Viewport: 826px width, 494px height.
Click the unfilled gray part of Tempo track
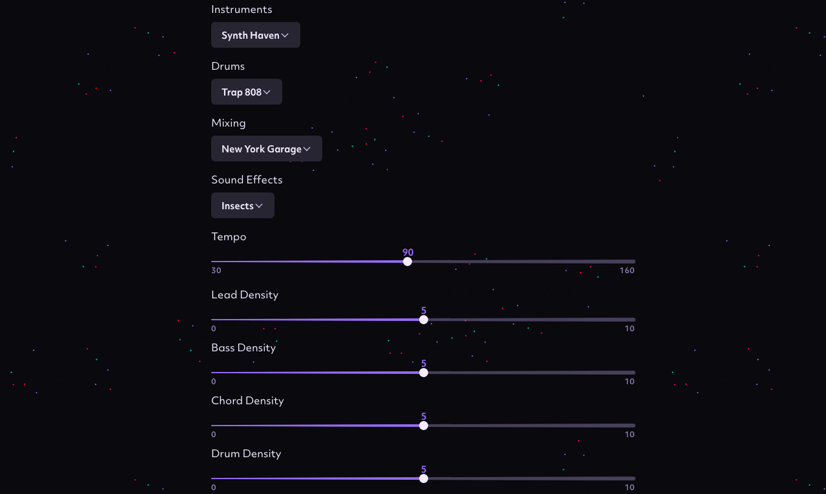pos(523,262)
